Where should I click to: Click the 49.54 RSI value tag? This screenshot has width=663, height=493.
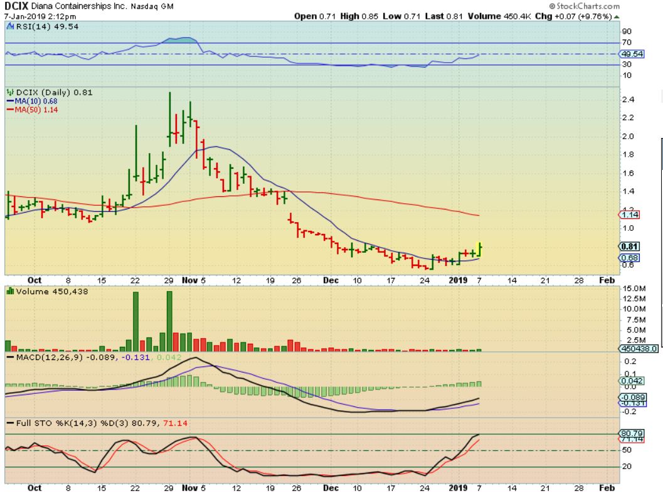pyautogui.click(x=632, y=54)
